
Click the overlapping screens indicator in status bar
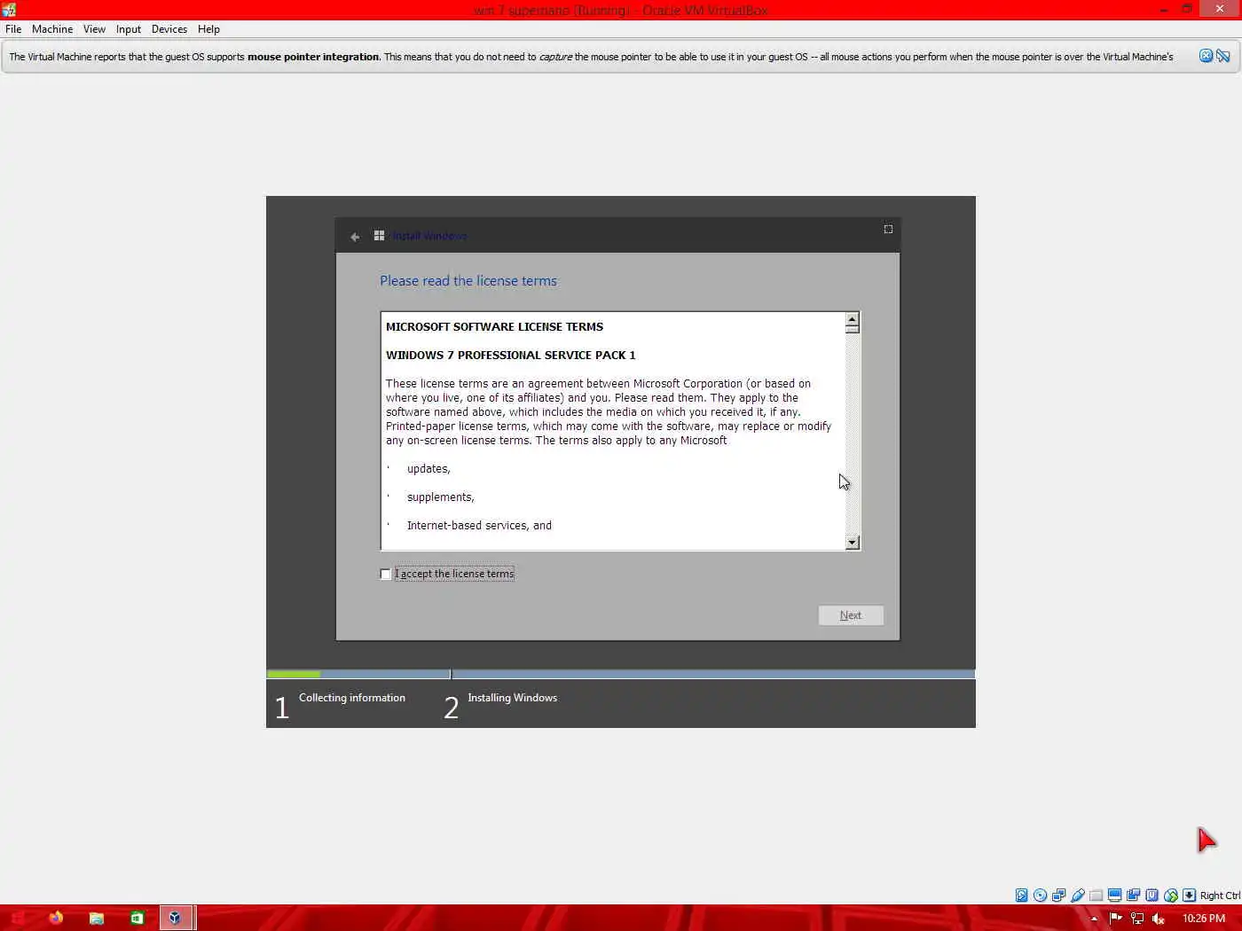[1133, 896]
